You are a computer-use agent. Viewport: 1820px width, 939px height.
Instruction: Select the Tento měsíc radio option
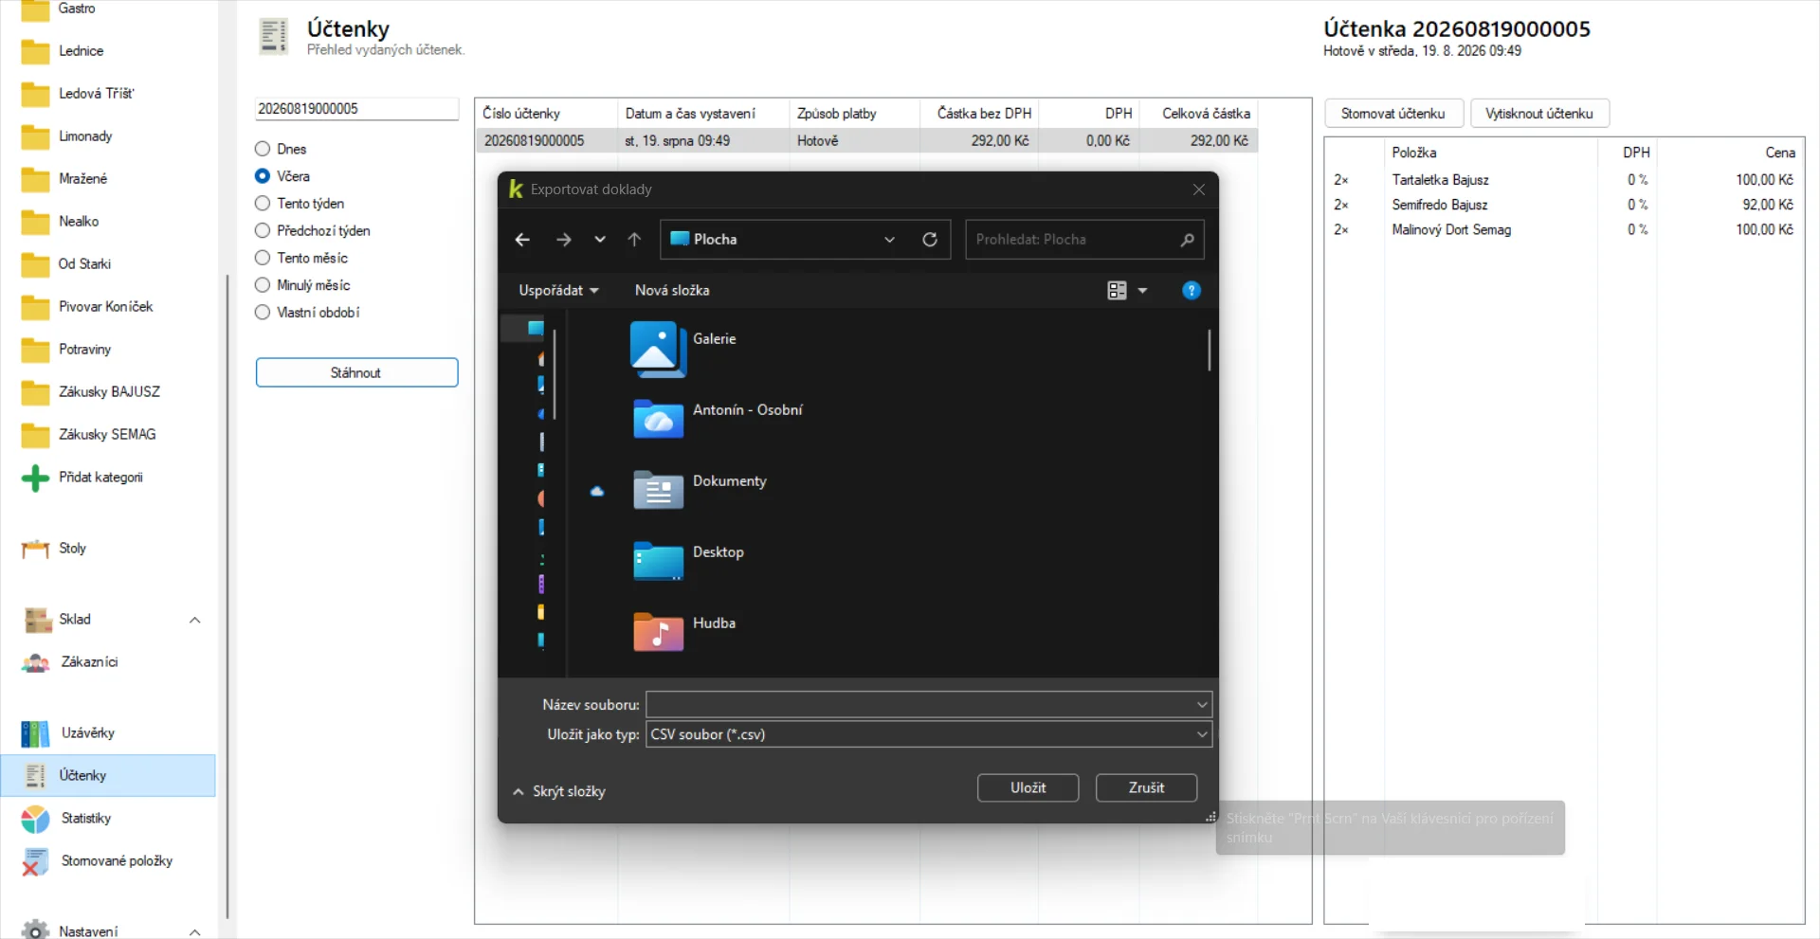tap(263, 258)
